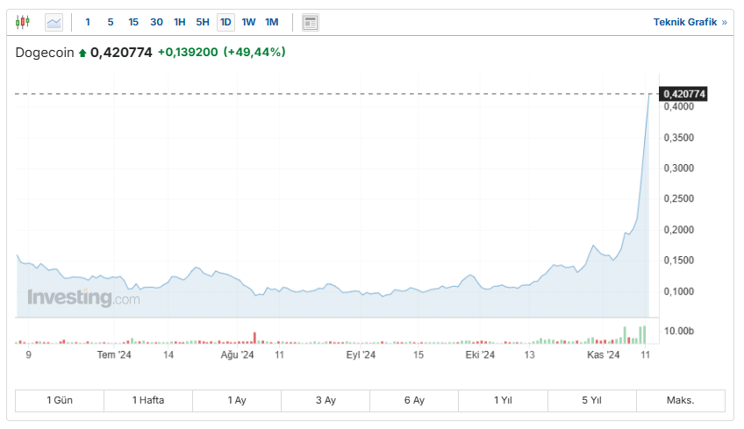The height and width of the screenshot is (429, 744).
Task: Change interval to 1M monthly
Action: coord(272,22)
